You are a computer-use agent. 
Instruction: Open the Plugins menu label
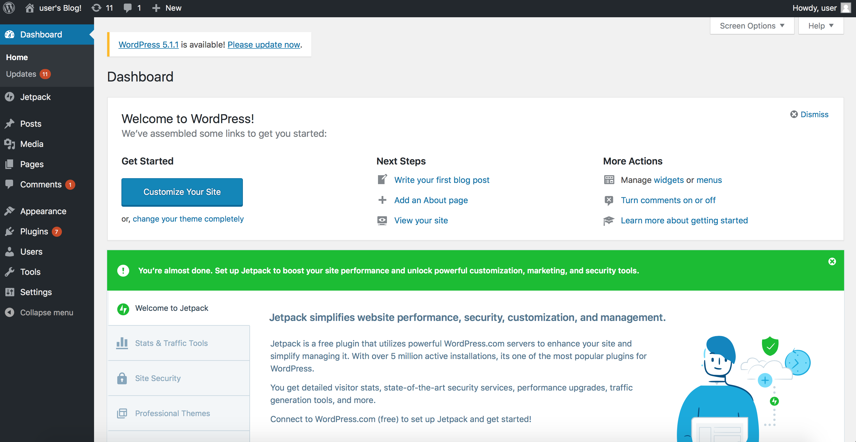pyautogui.click(x=34, y=231)
